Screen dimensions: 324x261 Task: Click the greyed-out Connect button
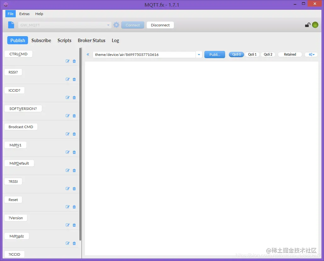pyautogui.click(x=133, y=25)
